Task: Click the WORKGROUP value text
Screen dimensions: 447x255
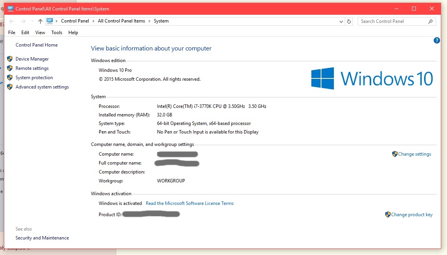Action: [x=171, y=181]
